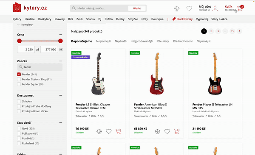Screen dimensions: 255x155
Task: Sort by Nejprodávanější
Action: [x=142, y=41]
